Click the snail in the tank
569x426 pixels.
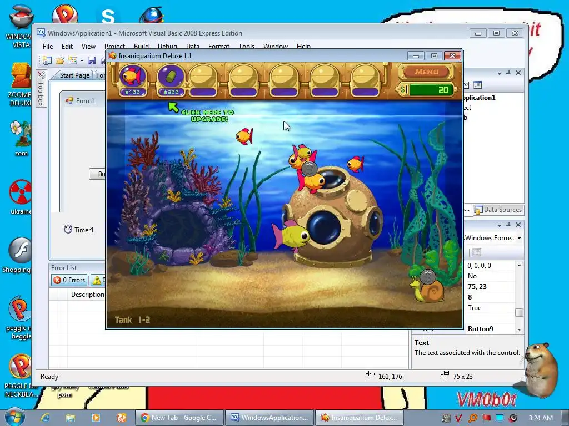(x=427, y=291)
